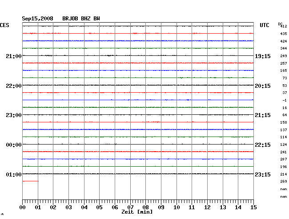The width and height of the screenshot is (289, 219).
Task: Select minute axis tick label 00
Action: click(23, 207)
